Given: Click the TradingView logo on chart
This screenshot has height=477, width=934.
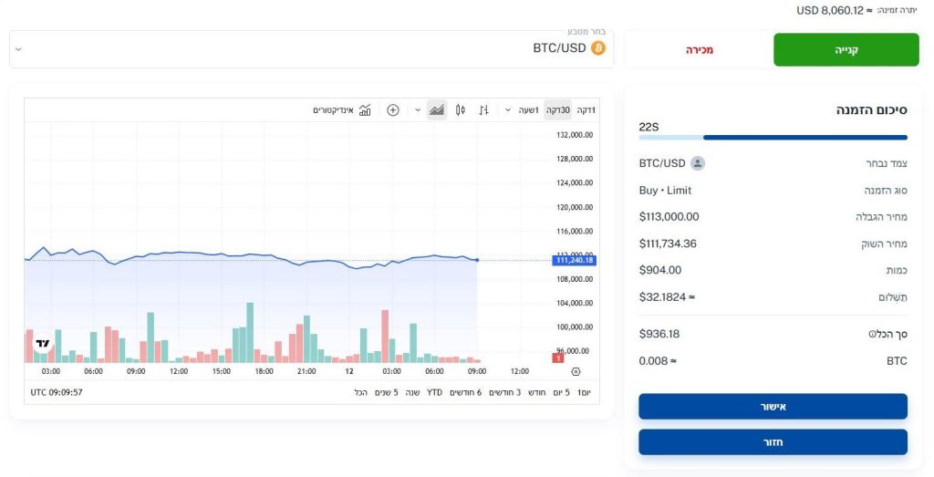Looking at the screenshot, I should pos(43,344).
